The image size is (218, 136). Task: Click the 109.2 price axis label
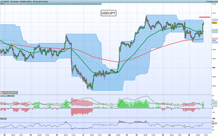tap(214, 59)
